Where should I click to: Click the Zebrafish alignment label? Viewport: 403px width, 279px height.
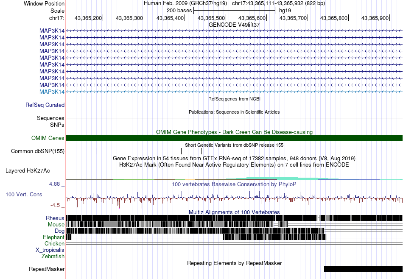point(53,256)
